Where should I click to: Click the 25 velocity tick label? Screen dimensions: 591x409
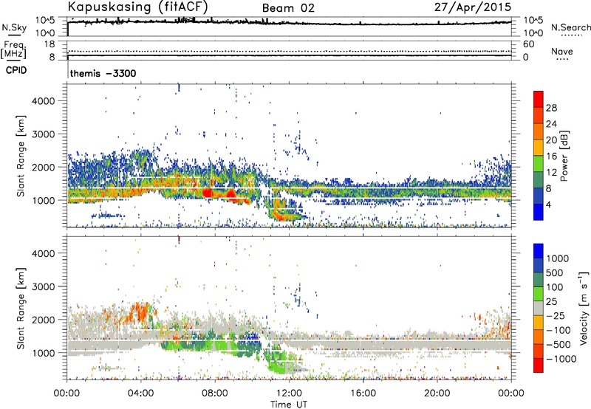tap(551, 301)
